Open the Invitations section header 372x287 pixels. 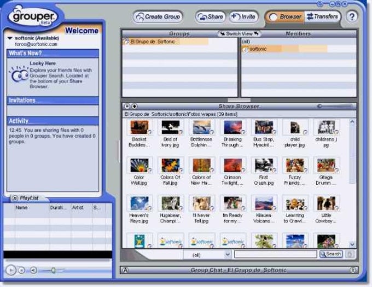click(53, 101)
